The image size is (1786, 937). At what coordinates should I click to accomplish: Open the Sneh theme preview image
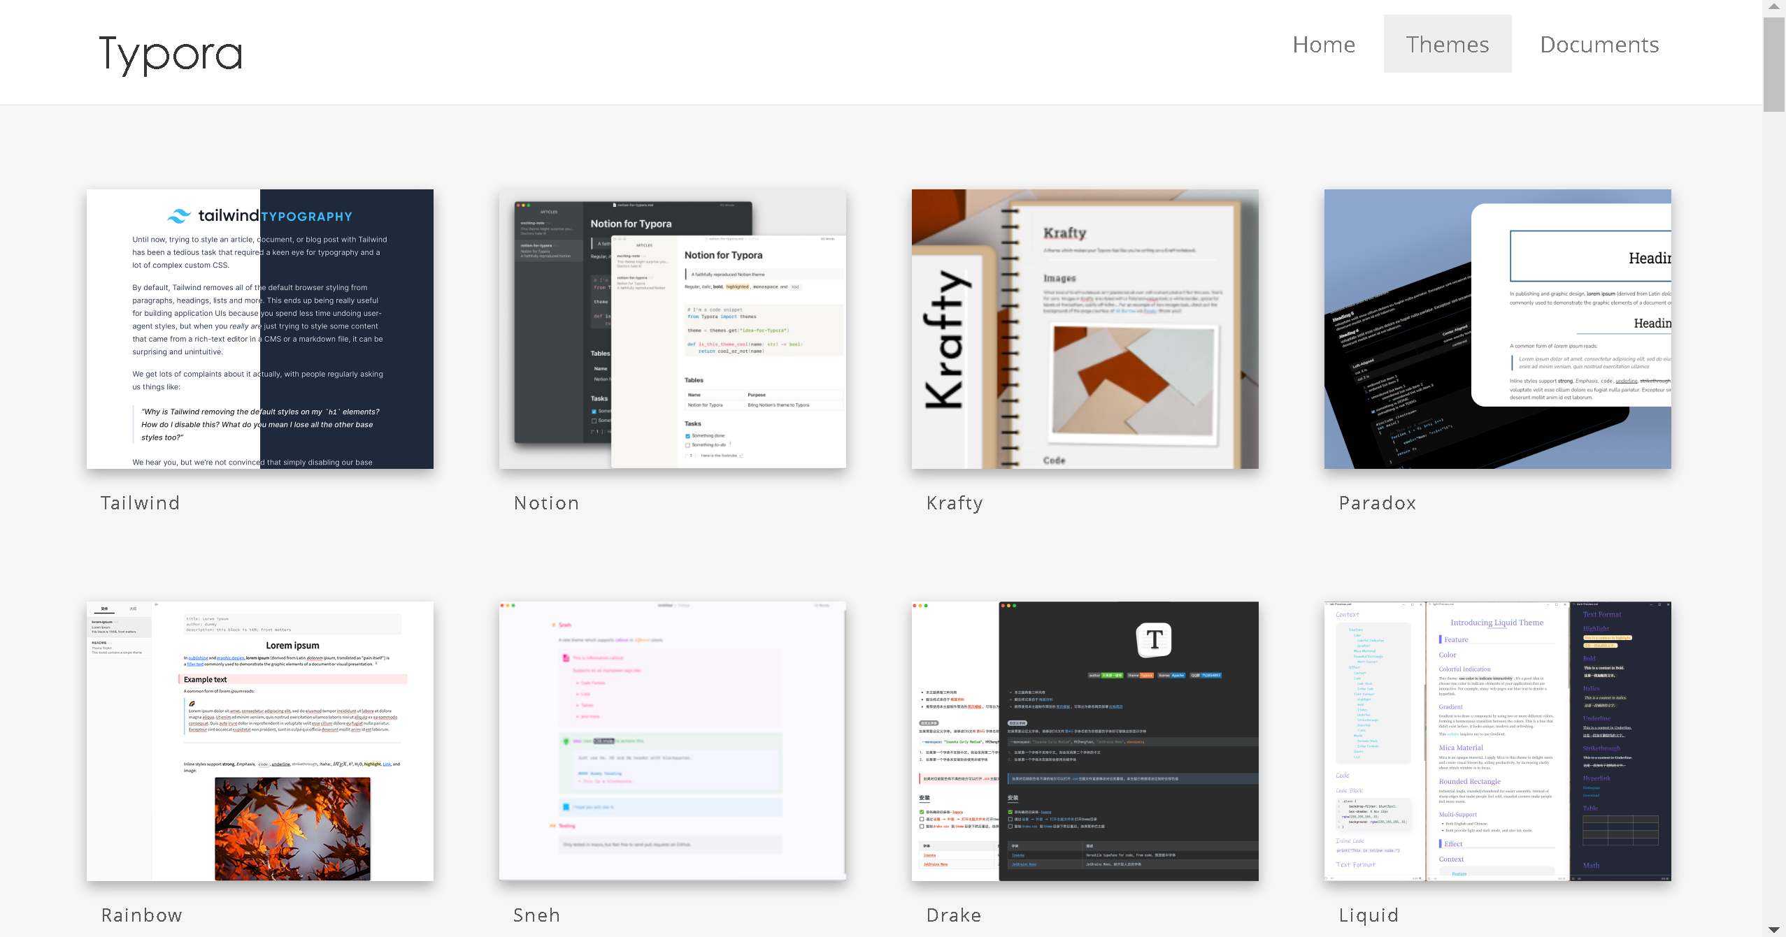(672, 741)
